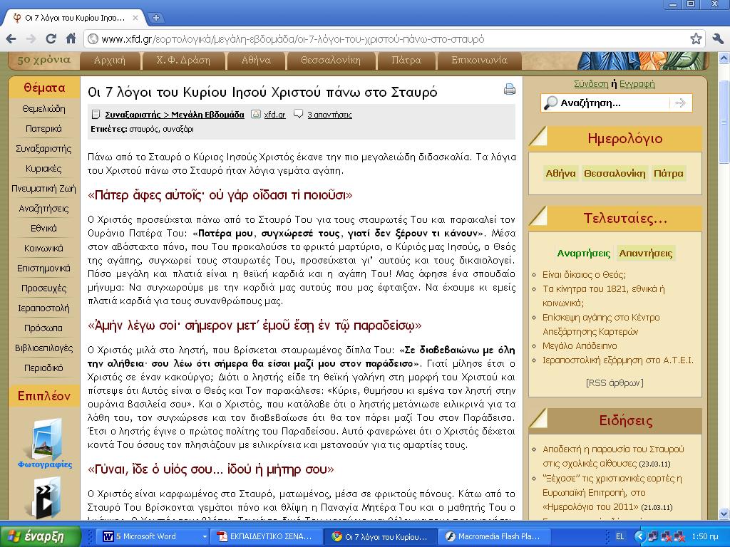Select Συναξαριστής in topics sidebar
The width and height of the screenshot is (730, 547).
(43, 149)
